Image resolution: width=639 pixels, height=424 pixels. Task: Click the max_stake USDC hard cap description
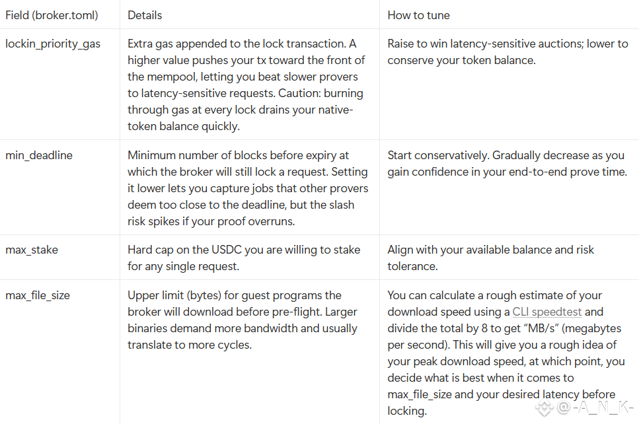click(244, 258)
